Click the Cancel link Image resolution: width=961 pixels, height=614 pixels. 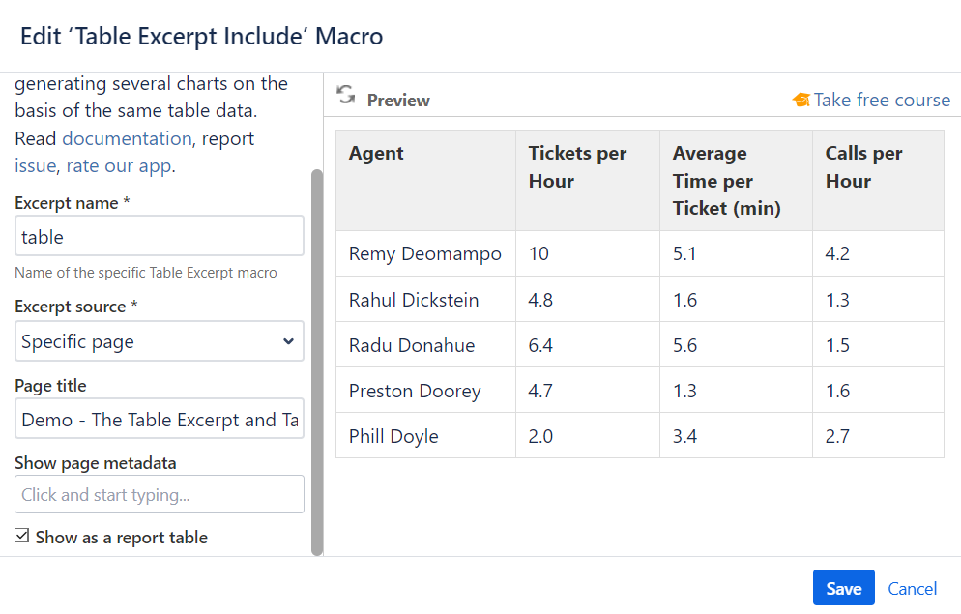tap(912, 588)
